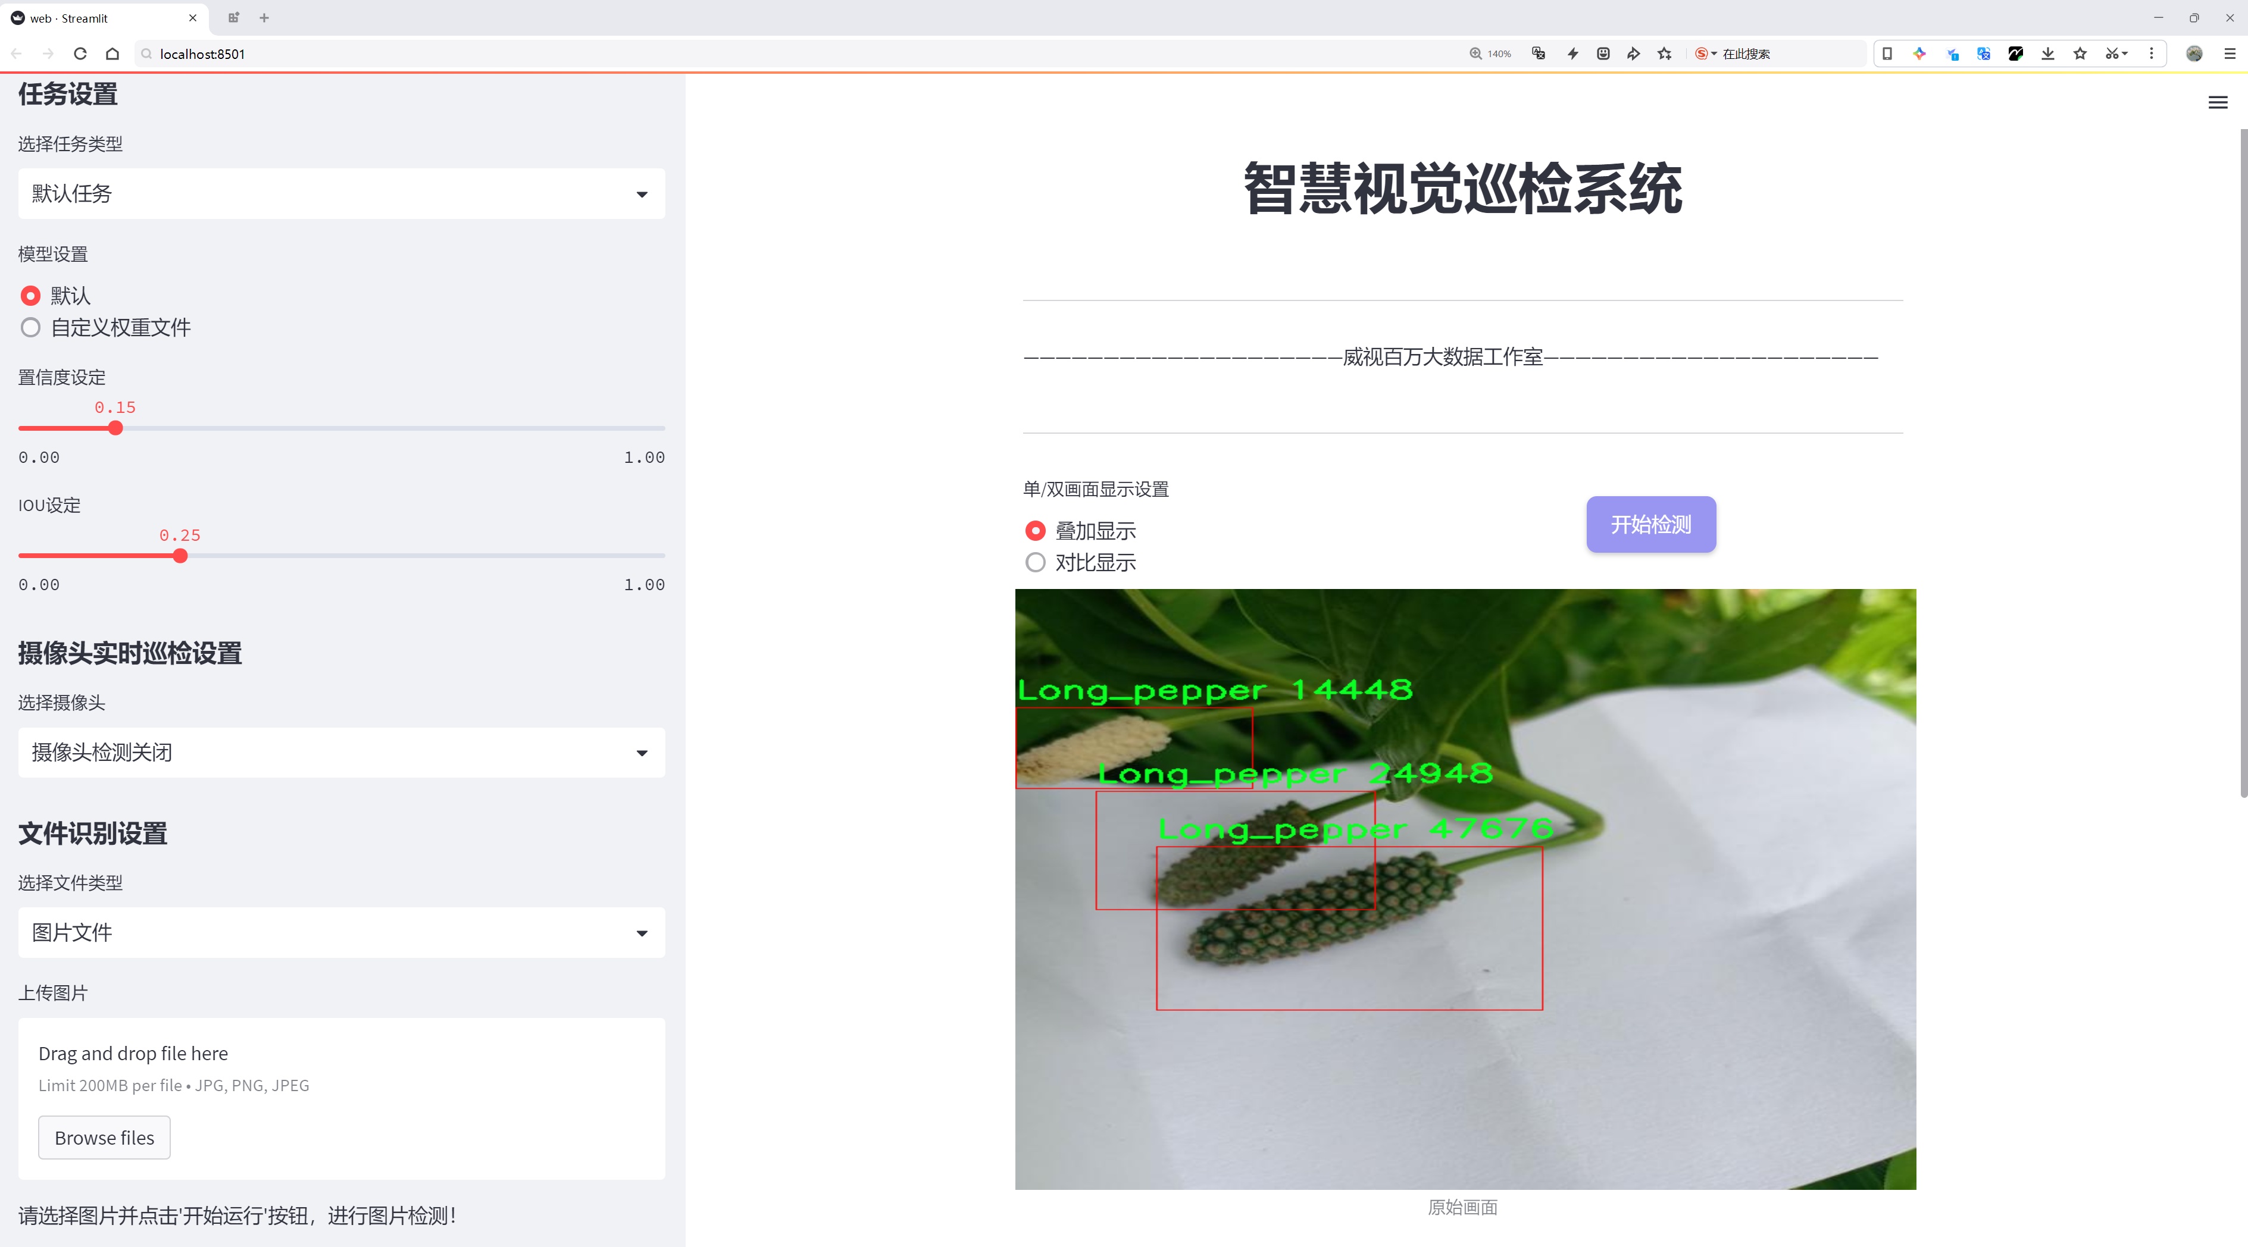Select the 自定义权重文件 radio button

pyautogui.click(x=30, y=328)
